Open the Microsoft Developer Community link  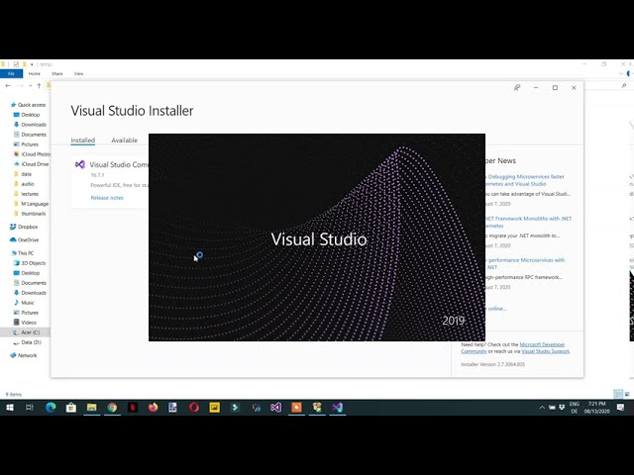[513, 347]
